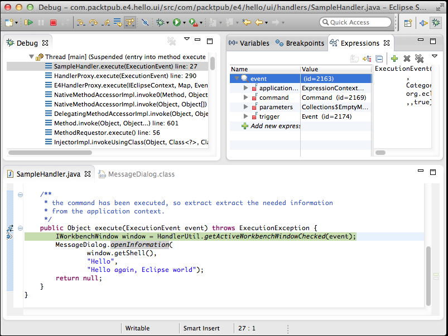Open the MessageDialog.class editor tab
Image resolution: width=448 pixels, height=336 pixels.
(x=141, y=174)
